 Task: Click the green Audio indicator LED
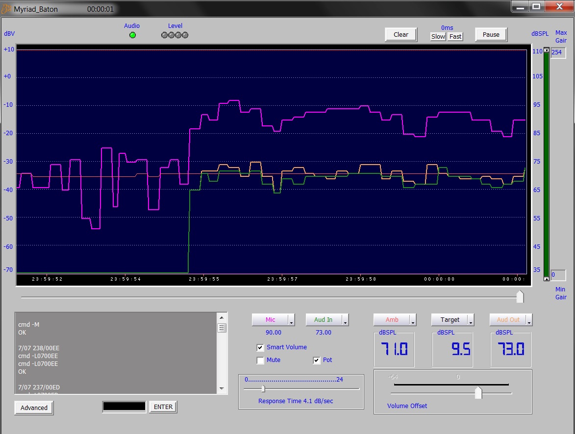tap(133, 35)
